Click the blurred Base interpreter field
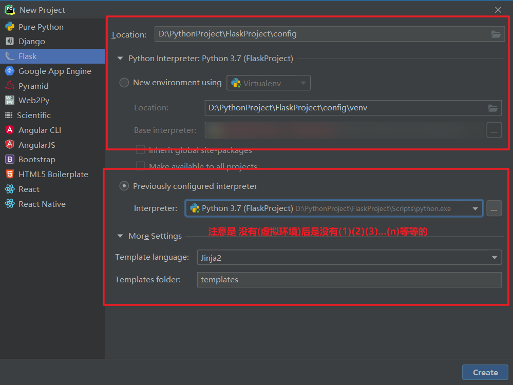 click(345, 130)
